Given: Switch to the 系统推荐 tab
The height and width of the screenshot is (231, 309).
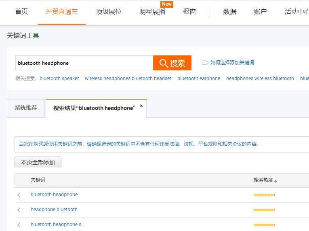Looking at the screenshot, I should pos(26,108).
